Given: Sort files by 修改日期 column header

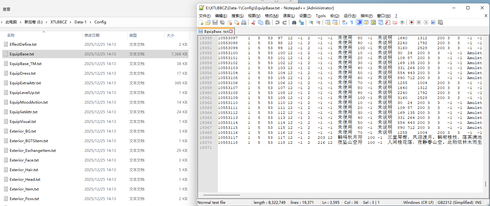Looking at the screenshot, I should (92, 35).
